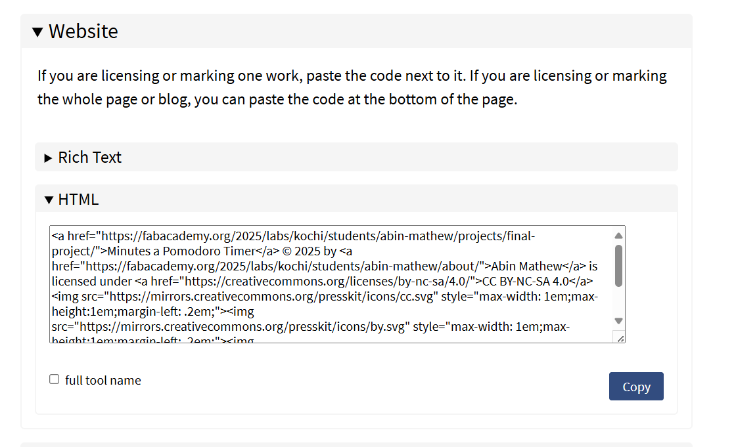This screenshot has width=736, height=447.
Task: Click the textarea resize handle corner
Action: point(620,337)
